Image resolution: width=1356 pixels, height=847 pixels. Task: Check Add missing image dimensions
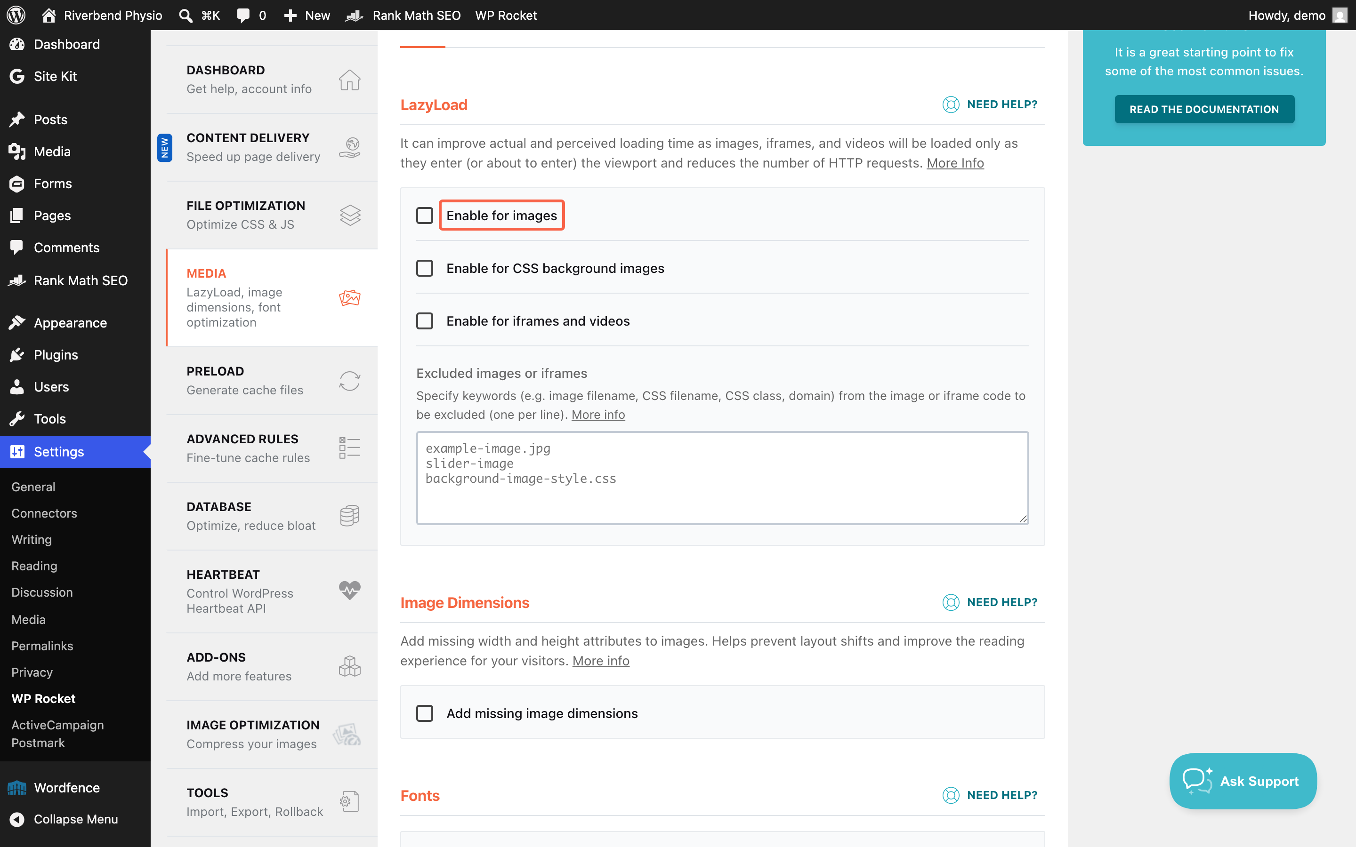click(x=425, y=713)
